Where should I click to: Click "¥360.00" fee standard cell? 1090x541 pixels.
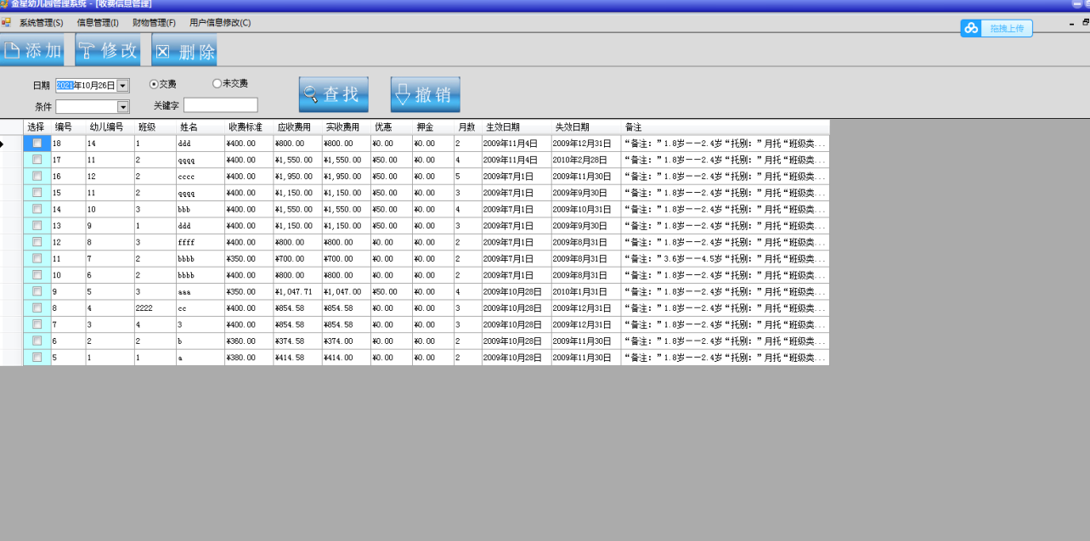(249, 341)
